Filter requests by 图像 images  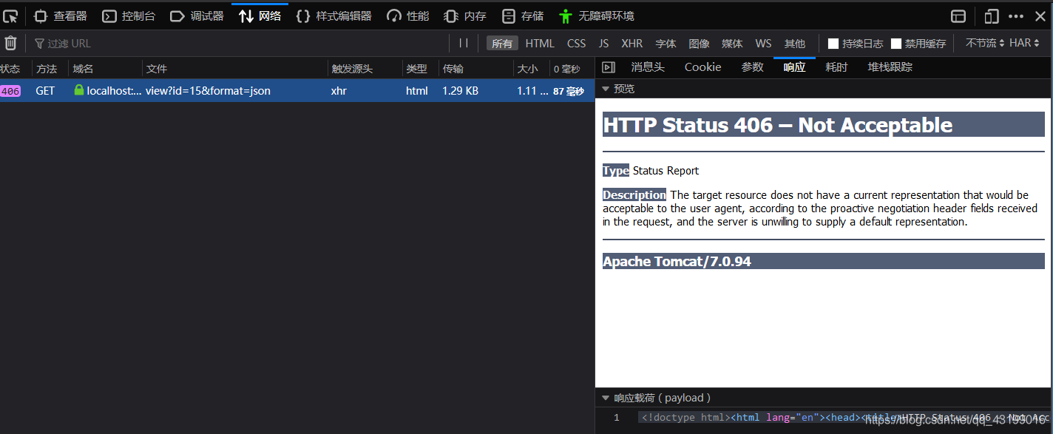pyautogui.click(x=699, y=44)
